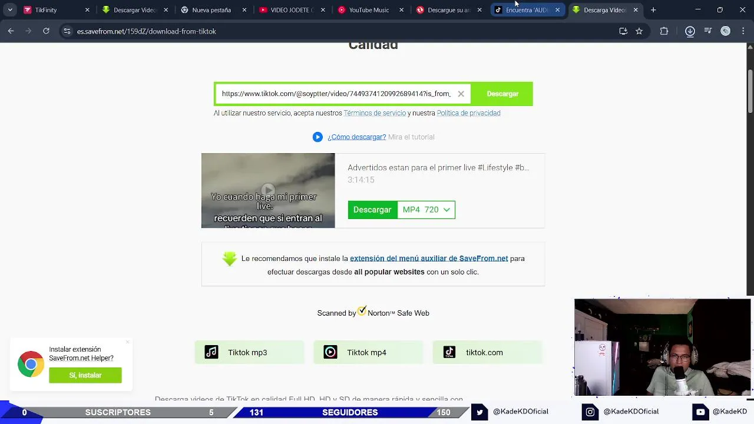Close the TikFinity tab
Screen dimensions: 754x424
click(87, 10)
